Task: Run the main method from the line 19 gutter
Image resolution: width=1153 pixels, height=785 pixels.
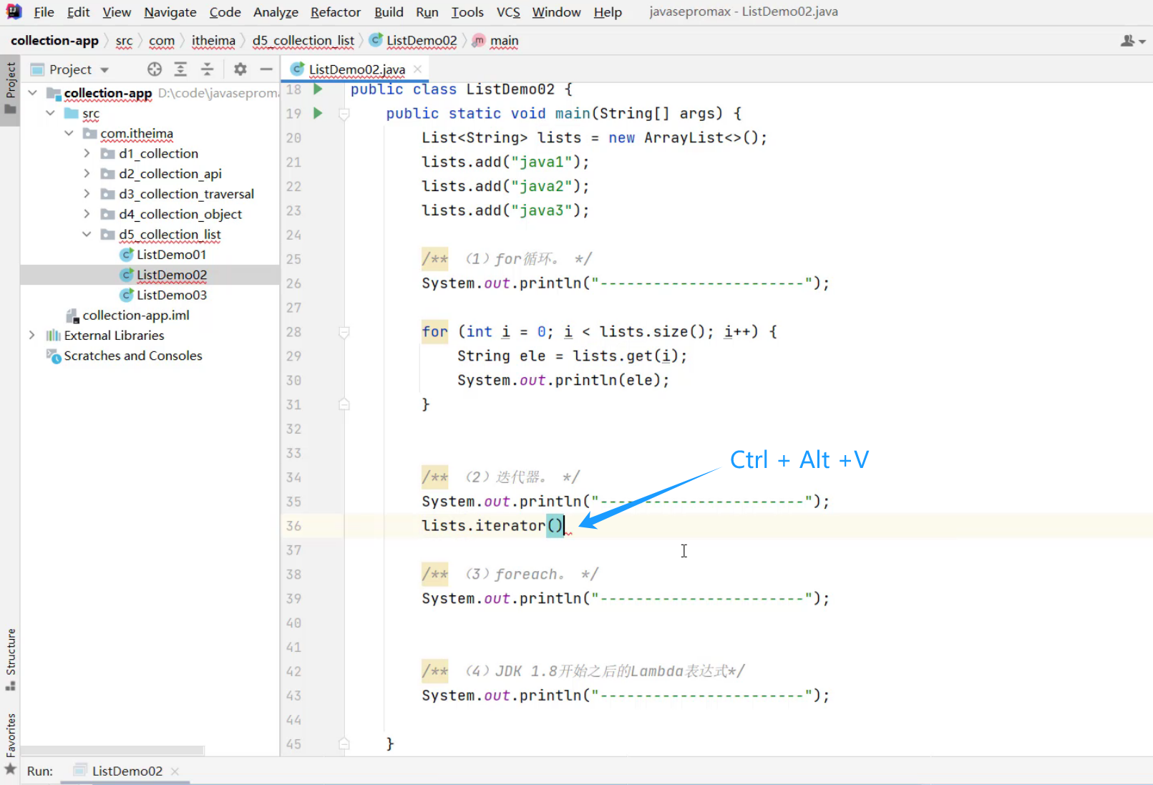Action: [x=318, y=113]
